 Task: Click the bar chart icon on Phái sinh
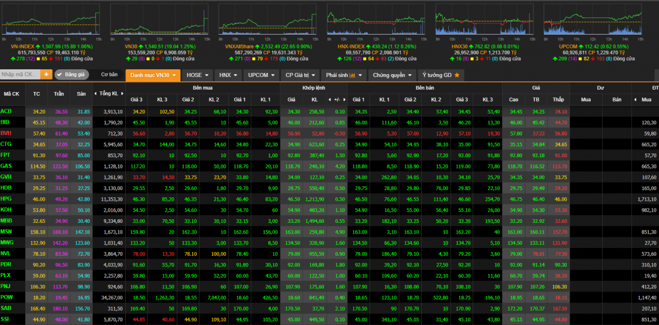[x=352, y=75]
